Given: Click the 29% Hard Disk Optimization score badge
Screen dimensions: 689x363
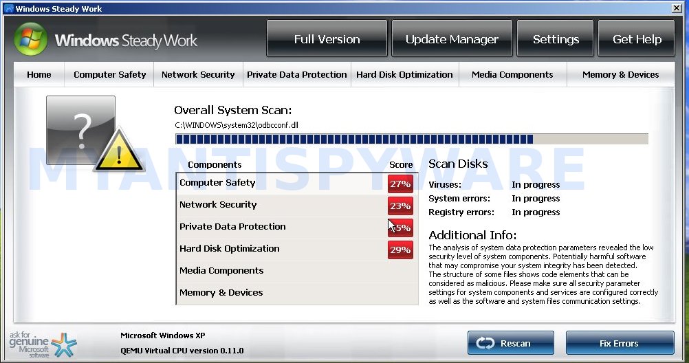Looking at the screenshot, I should [400, 250].
